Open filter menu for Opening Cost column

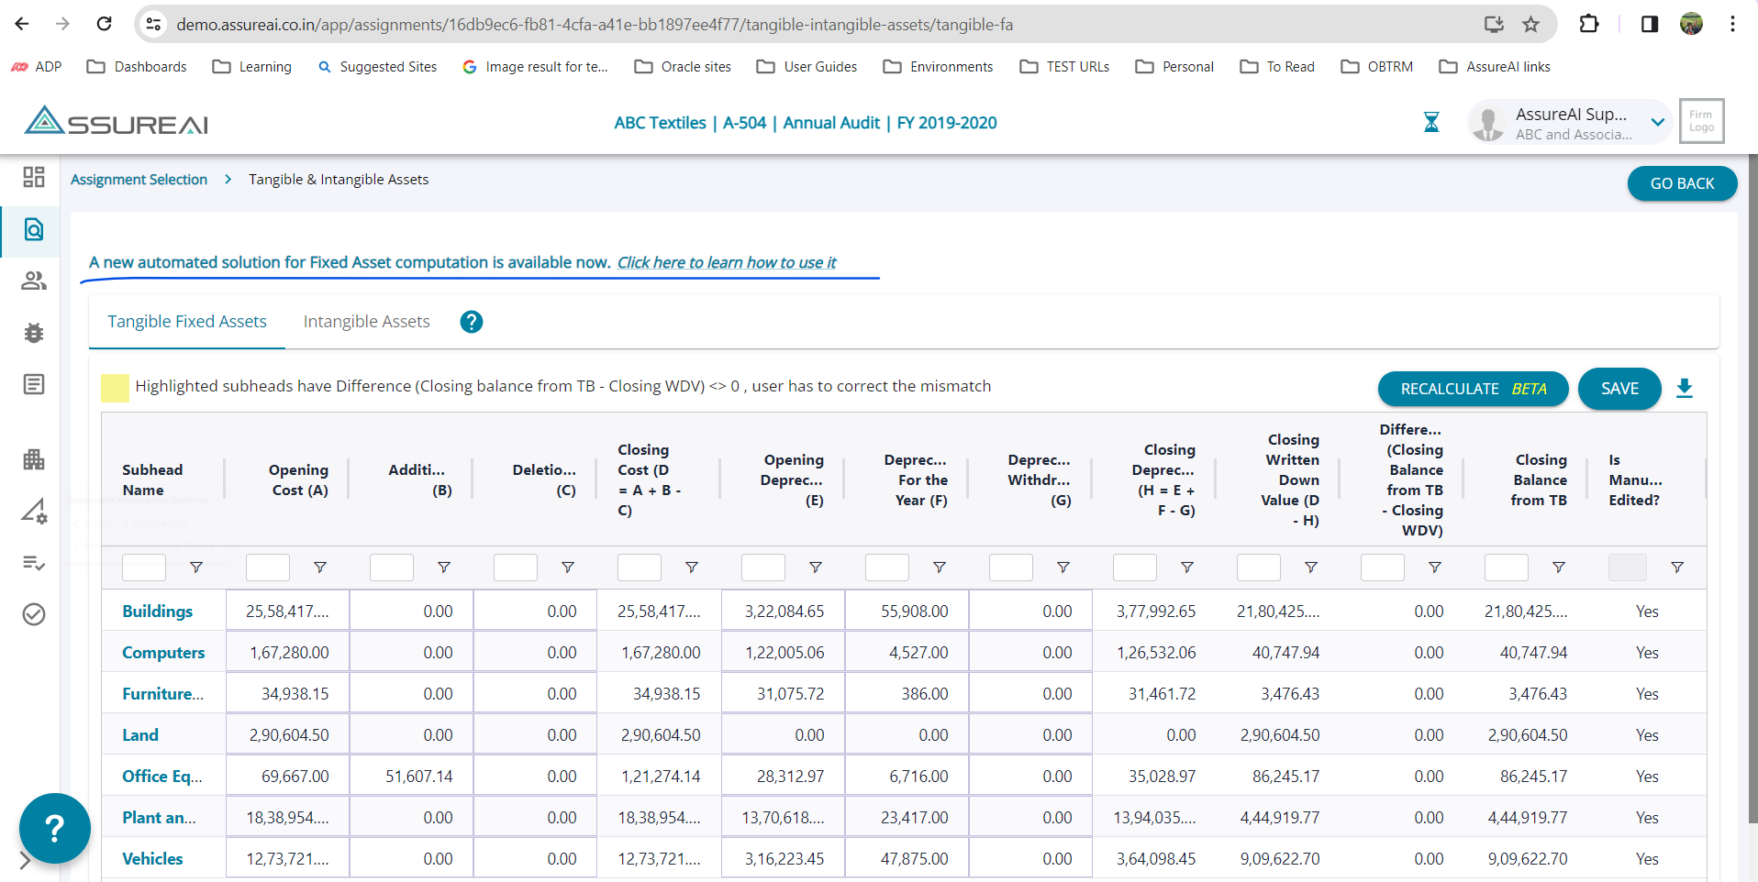point(320,568)
